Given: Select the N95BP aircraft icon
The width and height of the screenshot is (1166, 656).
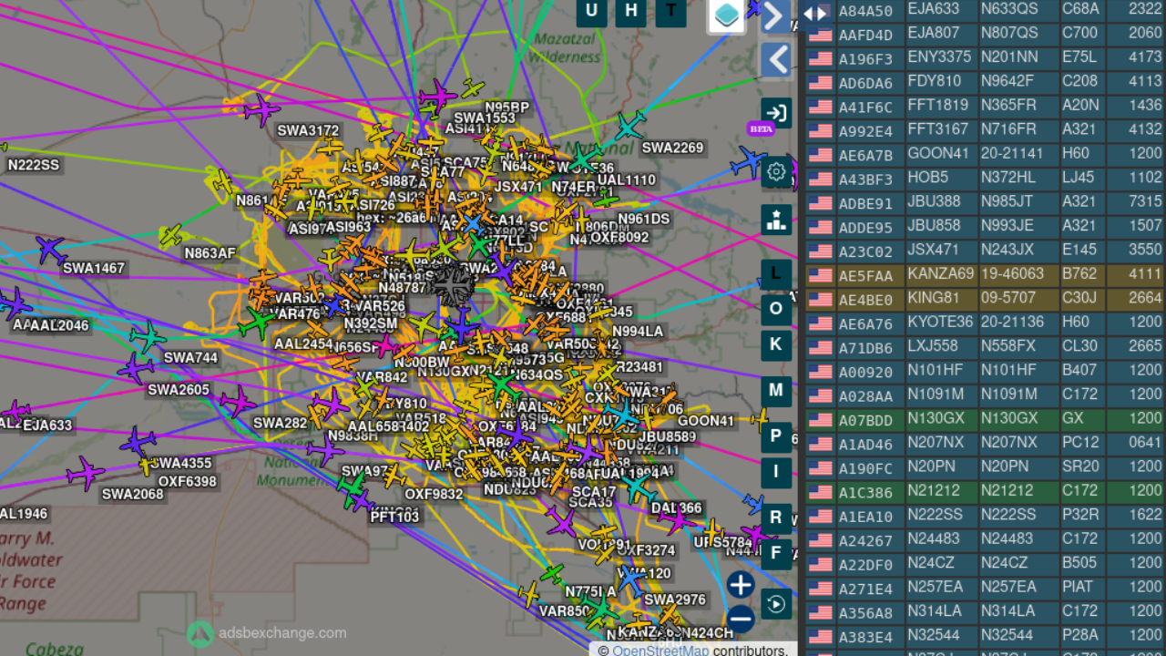Looking at the screenshot, I should coord(473,88).
